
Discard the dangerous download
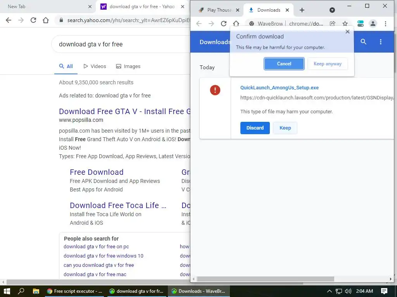tap(255, 128)
